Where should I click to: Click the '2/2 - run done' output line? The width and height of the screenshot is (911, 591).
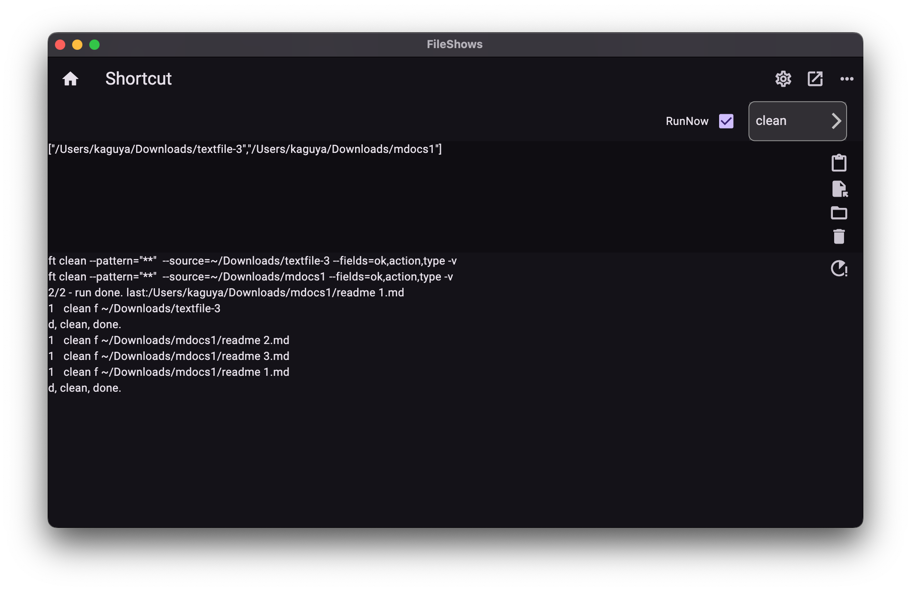click(x=226, y=293)
